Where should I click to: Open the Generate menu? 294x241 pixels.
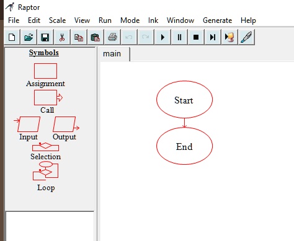coord(217,20)
